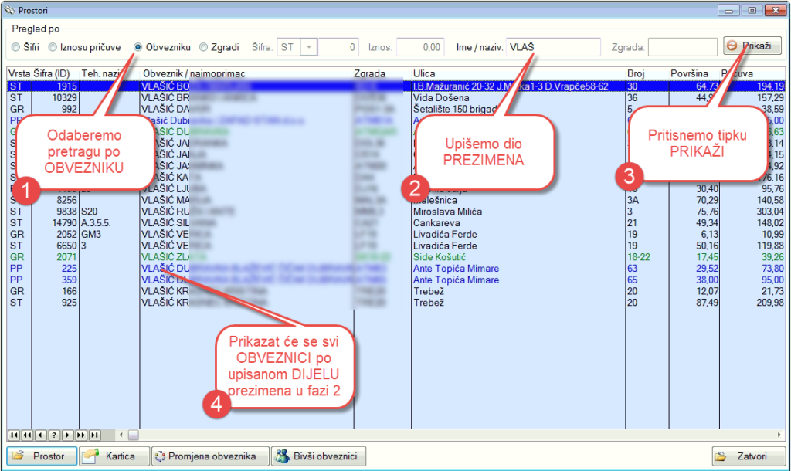
Task: Go to previous record arrow
Action: pyautogui.click(x=42, y=435)
